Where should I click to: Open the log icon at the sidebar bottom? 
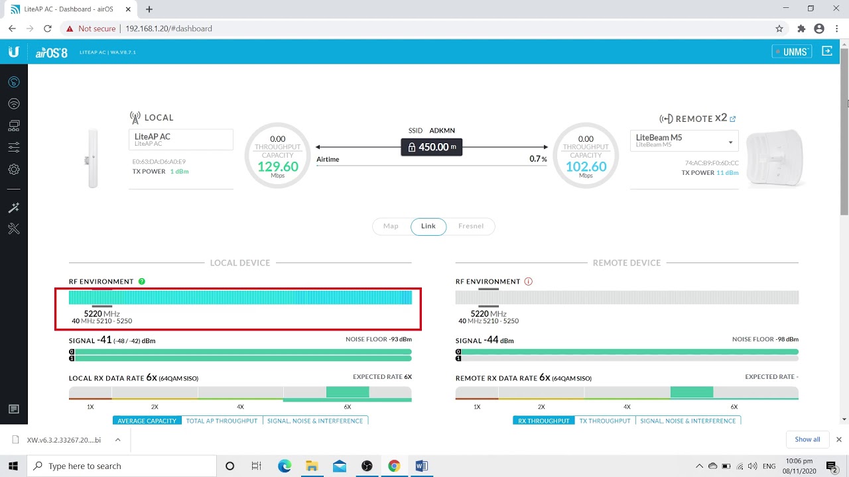pos(13,409)
